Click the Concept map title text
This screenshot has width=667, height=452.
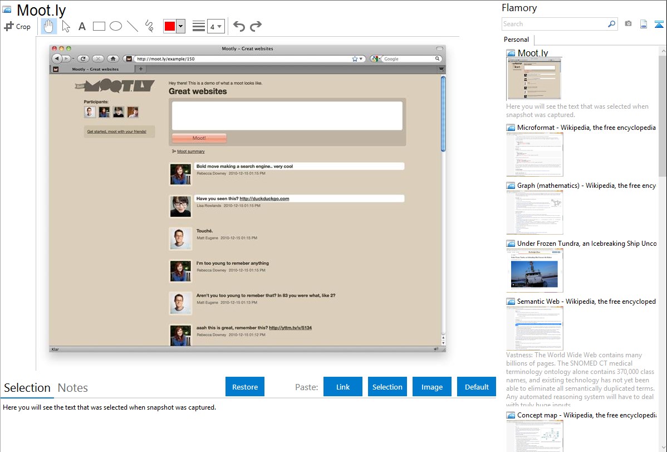point(587,415)
